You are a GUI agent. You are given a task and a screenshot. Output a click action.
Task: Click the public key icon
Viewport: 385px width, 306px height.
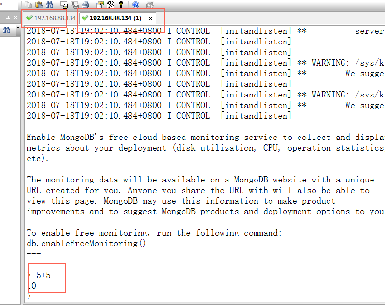click(121, 4)
